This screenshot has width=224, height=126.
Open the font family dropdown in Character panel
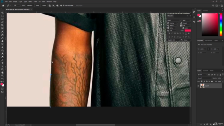click(174, 20)
